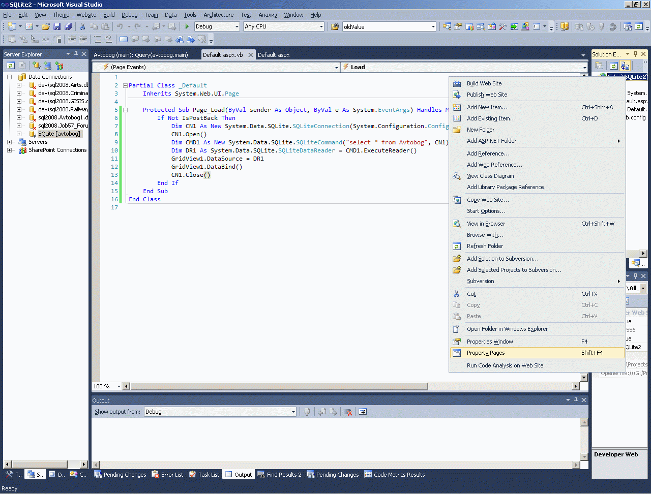Screen dimensions: 651x494
Task: Collapse the Data Connections tree node
Action: tap(9, 77)
